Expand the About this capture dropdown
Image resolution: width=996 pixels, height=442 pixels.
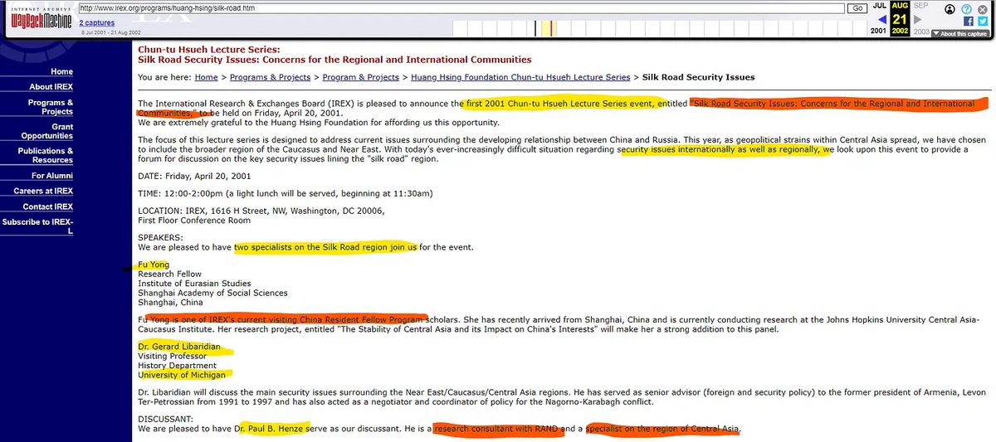(959, 34)
